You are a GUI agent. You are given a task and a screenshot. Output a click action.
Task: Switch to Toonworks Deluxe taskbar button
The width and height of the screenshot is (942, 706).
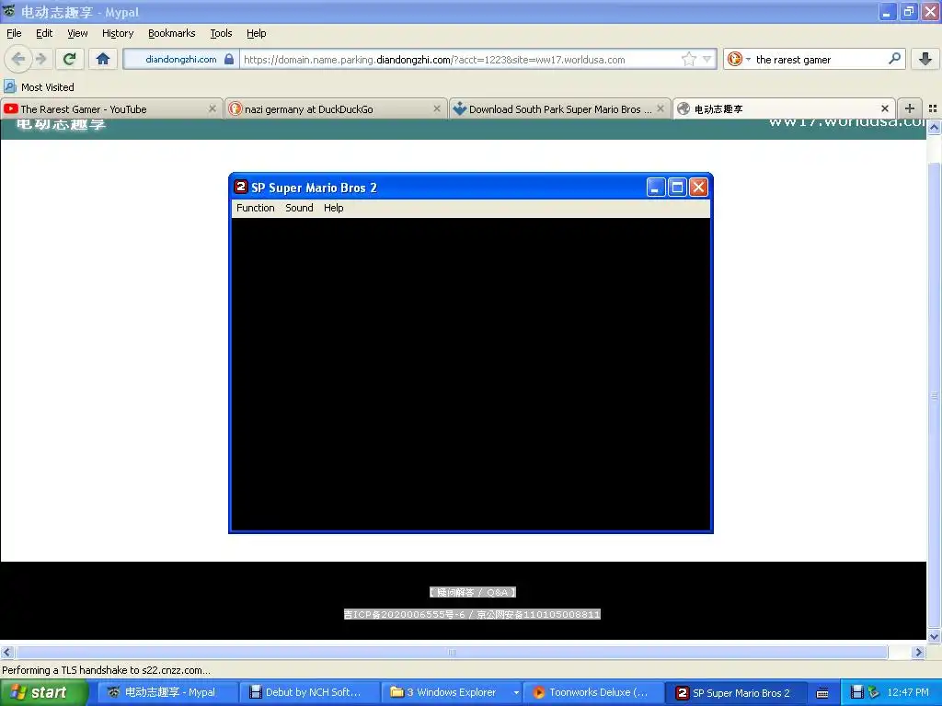tap(593, 692)
